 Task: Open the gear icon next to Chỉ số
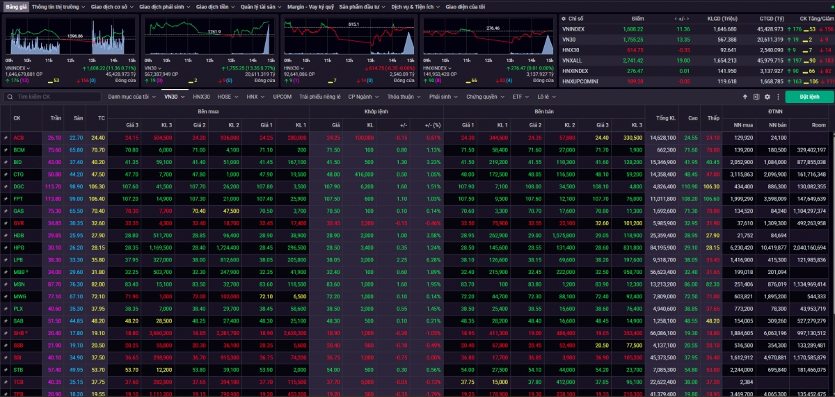click(x=564, y=19)
